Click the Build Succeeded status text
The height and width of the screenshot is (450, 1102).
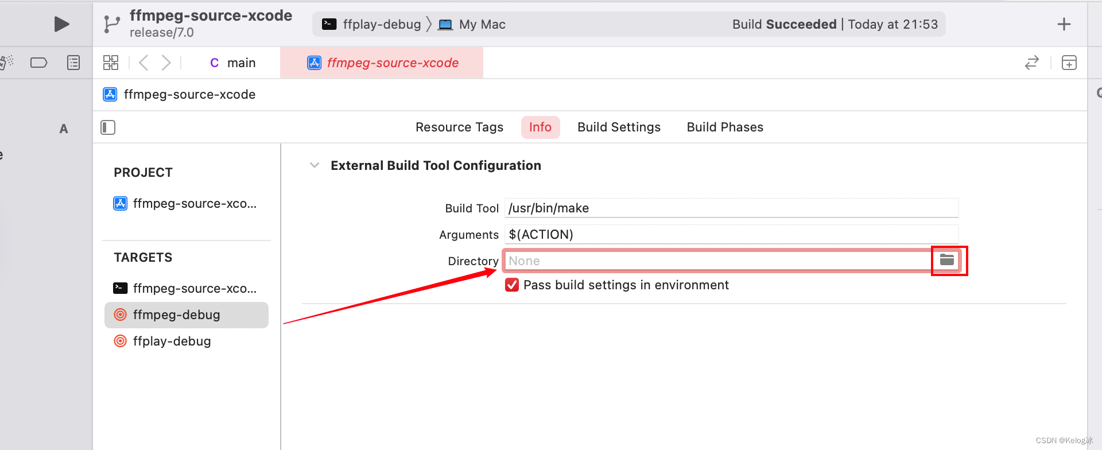[x=784, y=24]
